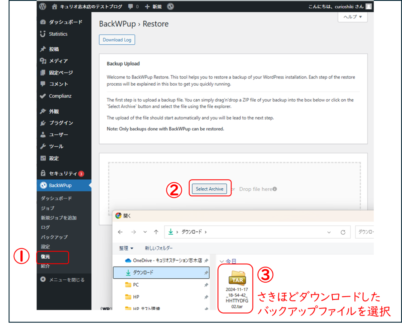
Task: Open the Statistics sidebar icon
Action: pyautogui.click(x=43, y=34)
